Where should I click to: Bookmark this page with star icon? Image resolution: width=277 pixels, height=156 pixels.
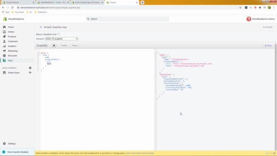pyautogui.click(x=240, y=8)
